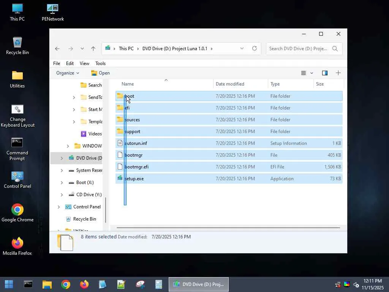Select setup.exe application
Image resolution: width=389 pixels, height=292 pixels.
229,179
